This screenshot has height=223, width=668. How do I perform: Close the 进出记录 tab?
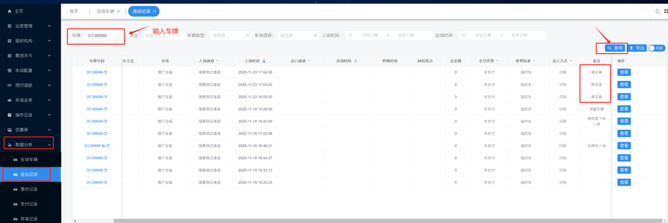154,11
